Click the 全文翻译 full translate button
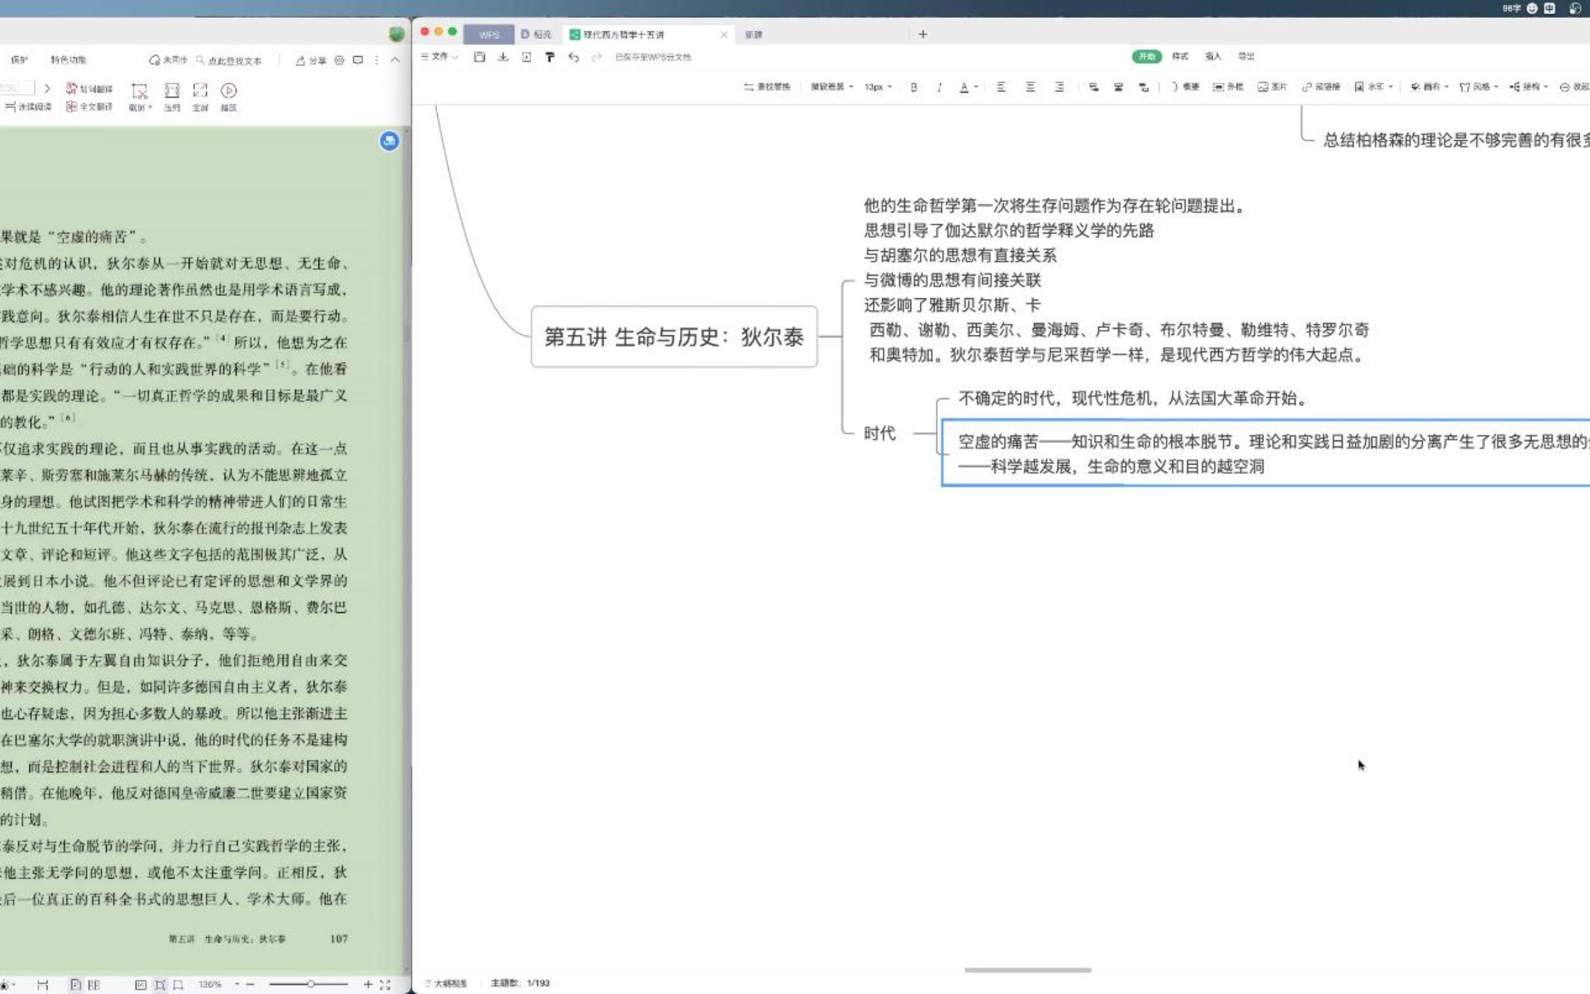 click(x=89, y=107)
